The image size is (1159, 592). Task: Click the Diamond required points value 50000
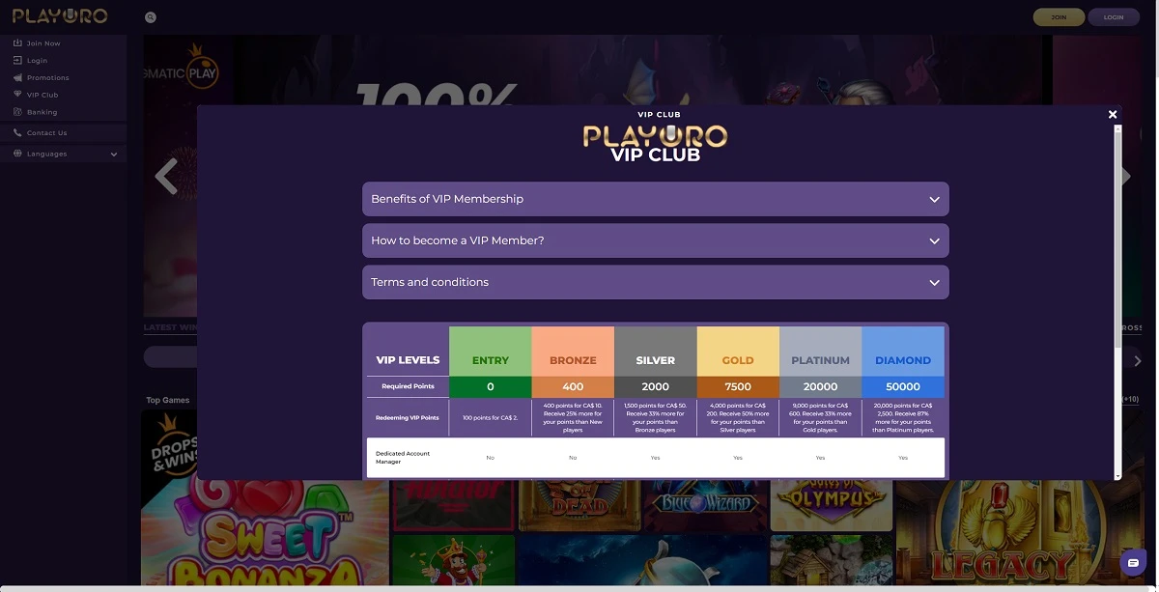click(x=903, y=386)
